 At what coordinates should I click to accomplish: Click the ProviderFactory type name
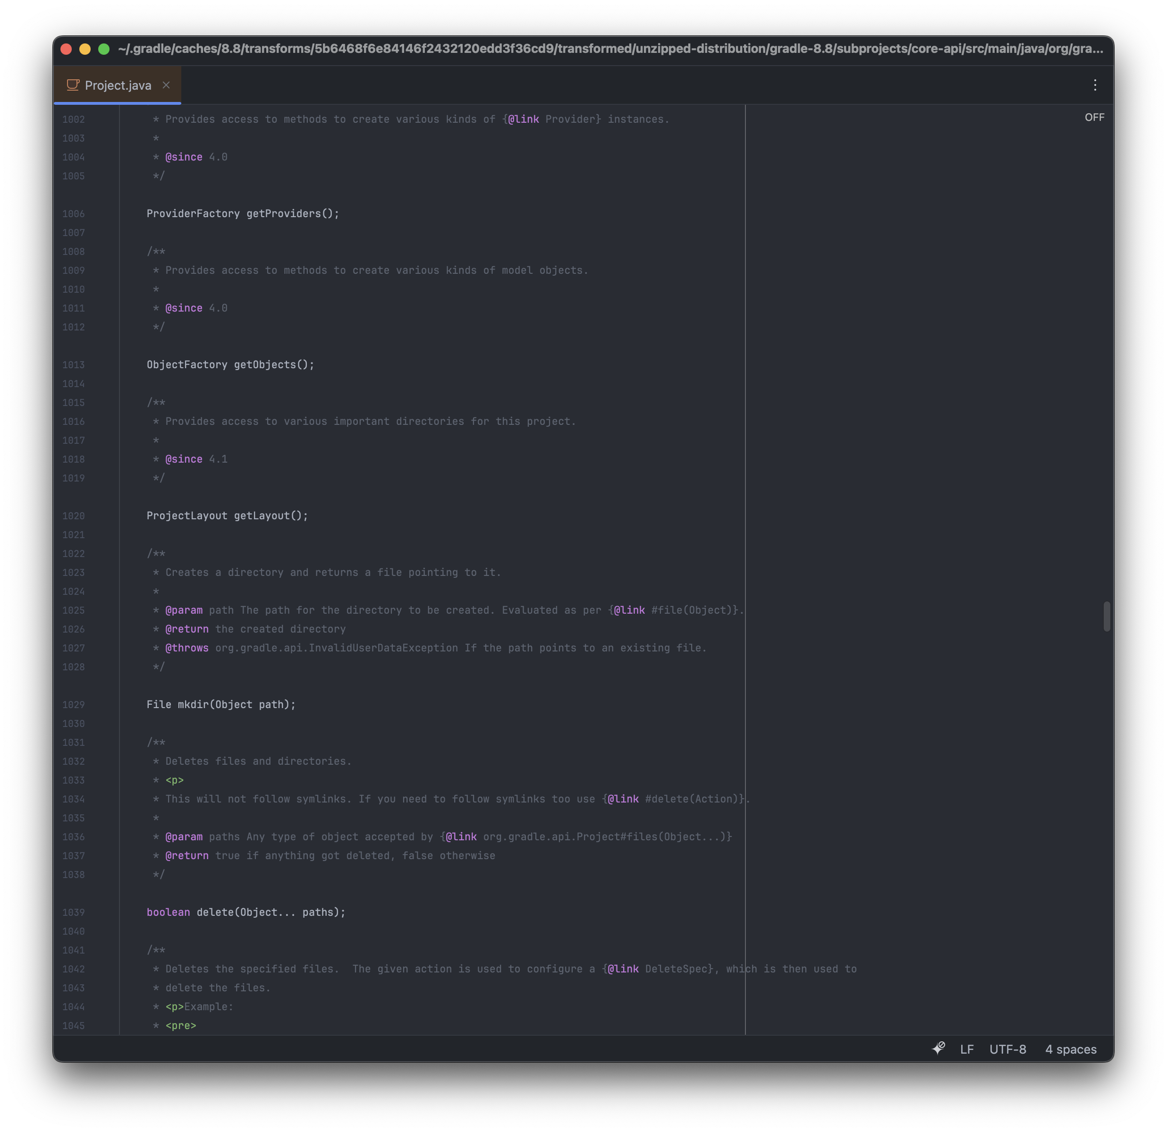pyautogui.click(x=193, y=214)
